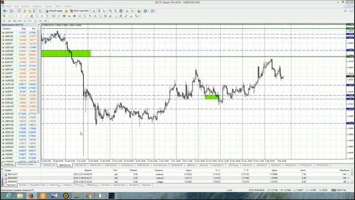Zoom out on the chart
The height and width of the screenshot is (200, 355).
[x=115, y=11]
